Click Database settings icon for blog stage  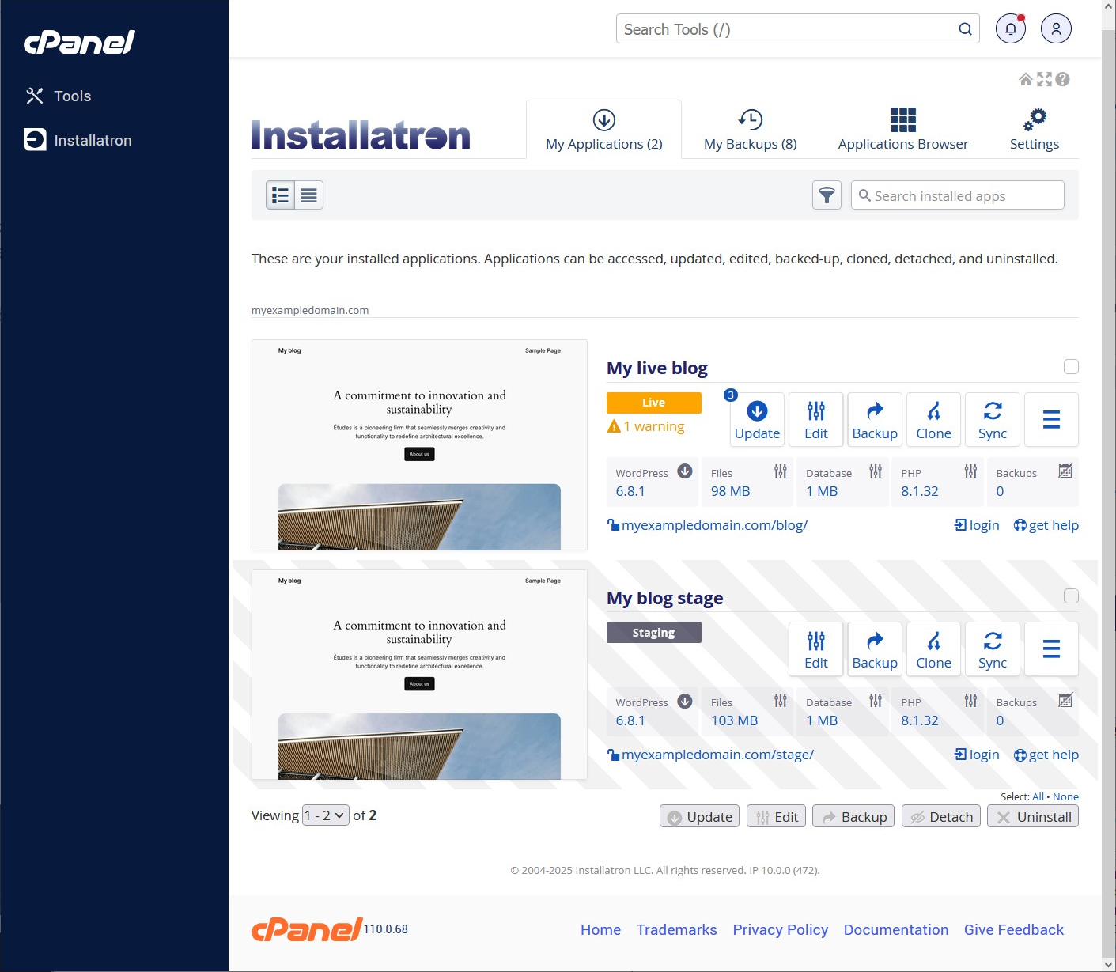click(x=876, y=701)
